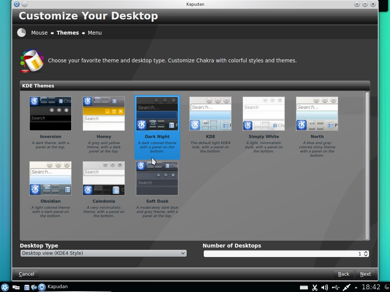The width and height of the screenshot is (390, 292).
Task: Click the Cancel button
Action: pos(26,274)
